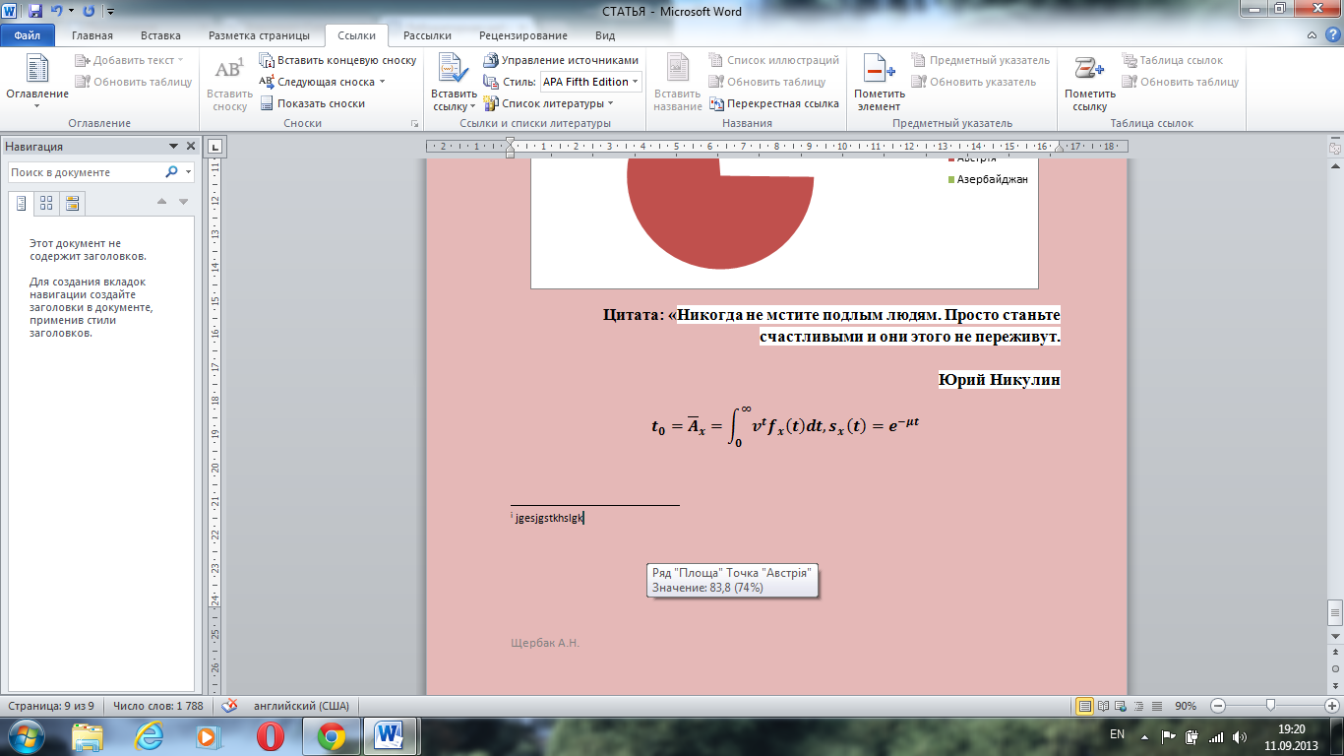Open Вставить ссылку citation button

click(x=454, y=84)
